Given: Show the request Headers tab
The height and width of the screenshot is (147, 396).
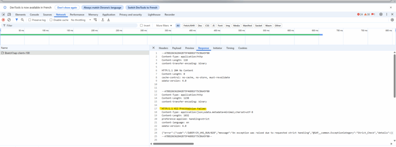Looking at the screenshot, I should click(x=164, y=48).
